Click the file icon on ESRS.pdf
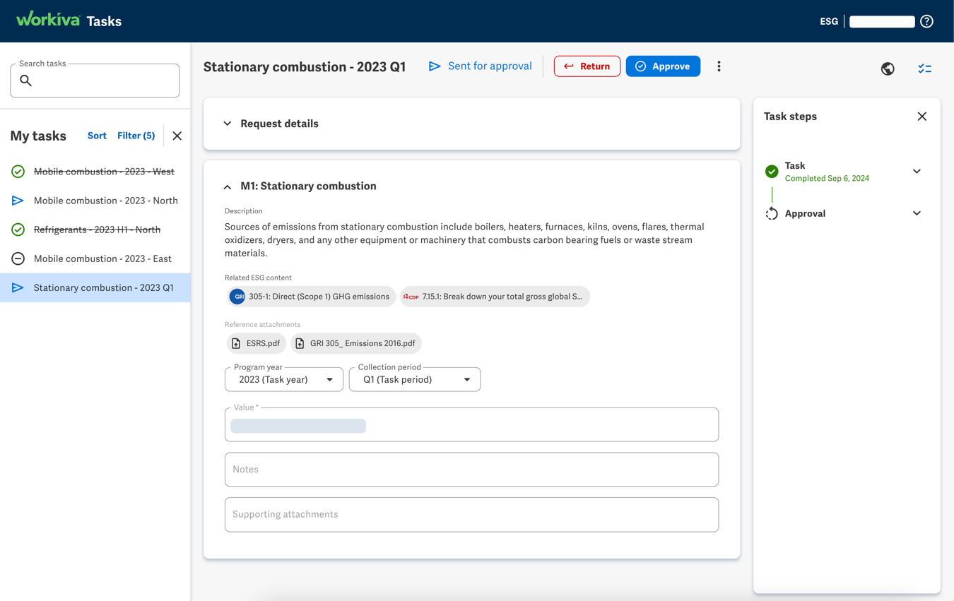 coord(236,343)
